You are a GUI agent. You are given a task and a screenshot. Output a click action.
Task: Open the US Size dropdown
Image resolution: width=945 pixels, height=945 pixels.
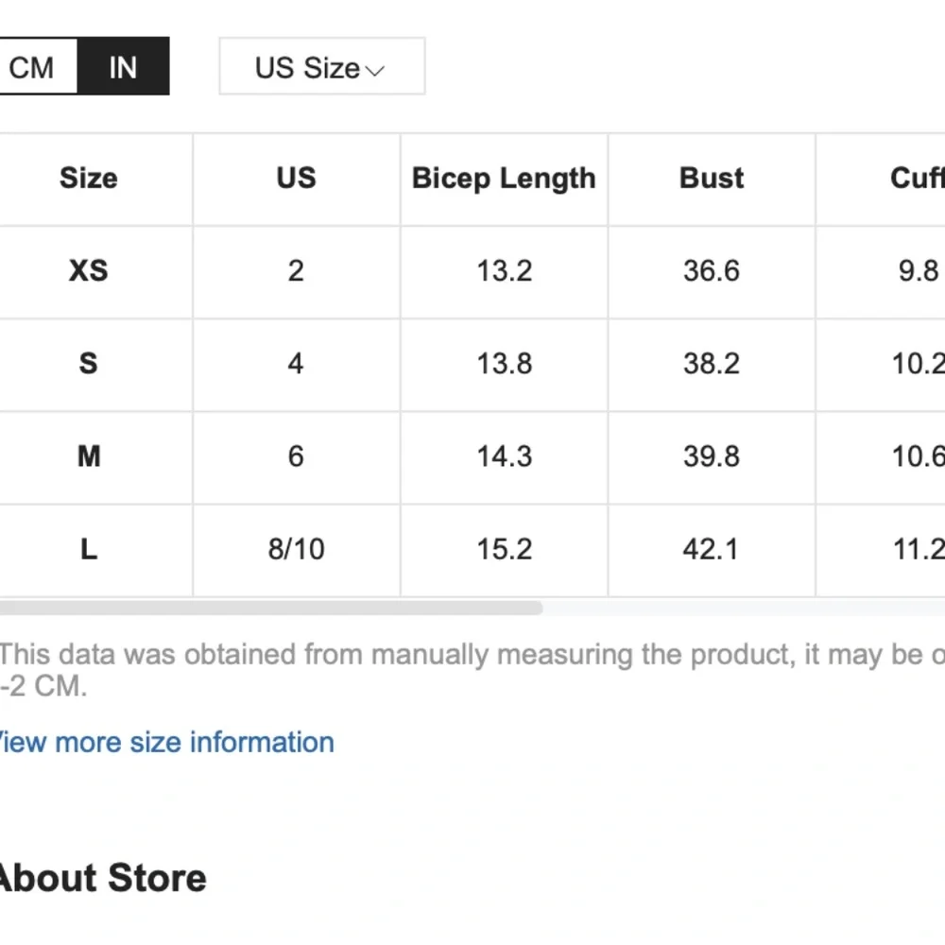[x=321, y=67]
